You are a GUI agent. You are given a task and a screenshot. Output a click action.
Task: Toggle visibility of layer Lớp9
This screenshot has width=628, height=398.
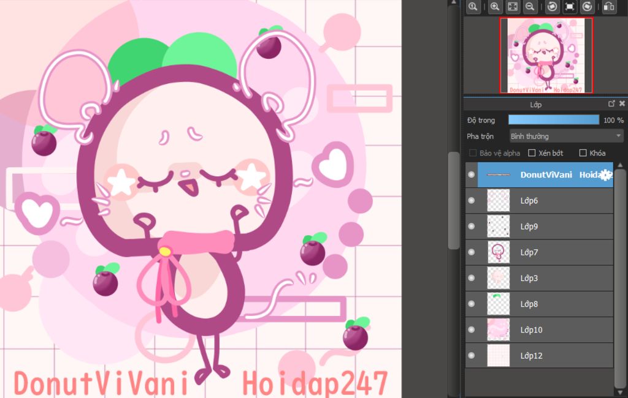point(472,227)
